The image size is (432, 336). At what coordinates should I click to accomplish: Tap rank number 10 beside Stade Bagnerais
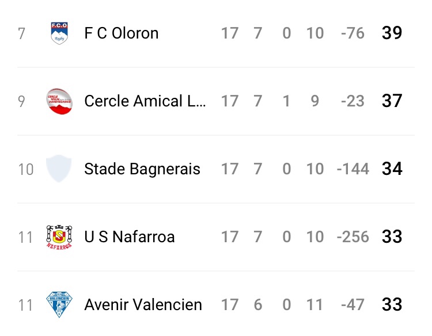(25, 169)
